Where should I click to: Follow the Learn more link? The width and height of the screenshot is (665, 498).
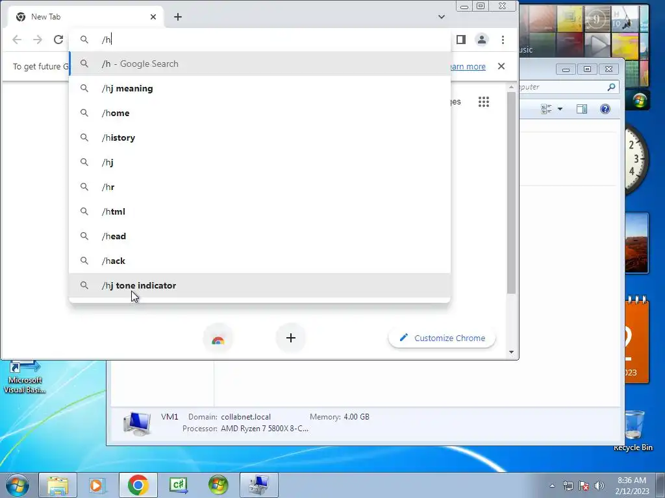[x=467, y=67]
